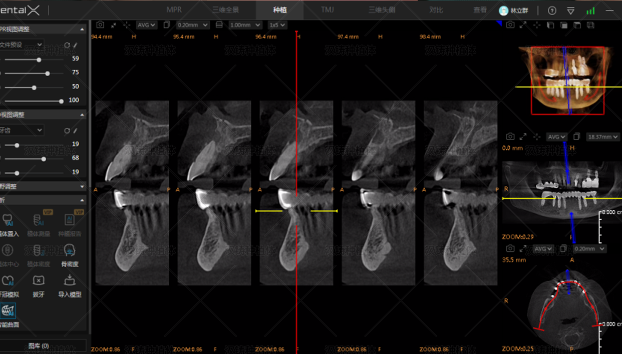The image size is (622, 354).
Task: Collapse the MPR视图调整 section
Action: [x=82, y=29]
